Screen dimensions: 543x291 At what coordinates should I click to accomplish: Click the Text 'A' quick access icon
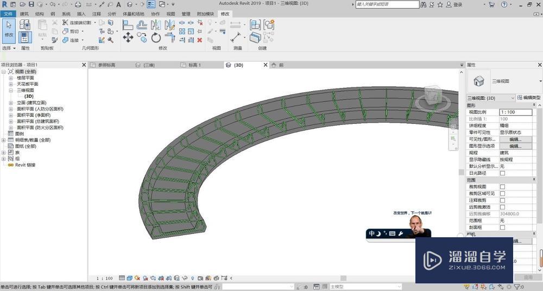pyautogui.click(x=118, y=4)
